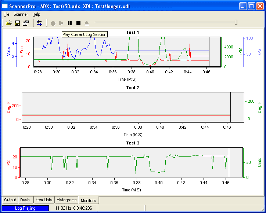Switch to the Dash tab
266x213 pixels.
tap(25, 200)
